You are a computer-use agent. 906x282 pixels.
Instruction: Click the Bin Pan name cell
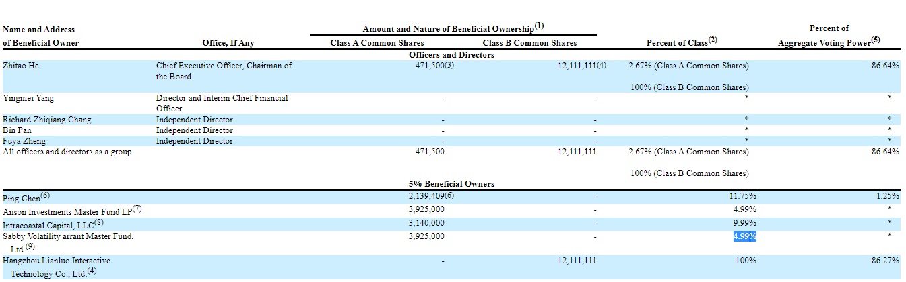[17, 130]
